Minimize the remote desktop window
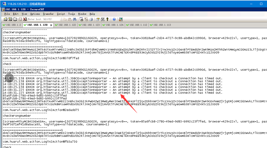Viewport: 267px width, 148px height. [x=251, y=4]
